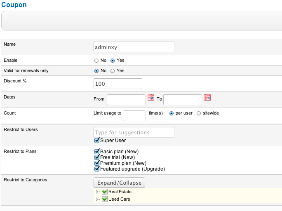Uncheck the Super User checkbox

coord(97,141)
